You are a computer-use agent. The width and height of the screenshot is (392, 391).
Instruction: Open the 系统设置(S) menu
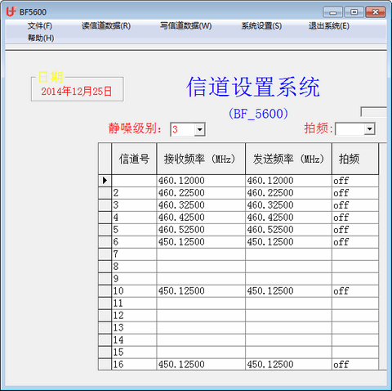tap(261, 26)
